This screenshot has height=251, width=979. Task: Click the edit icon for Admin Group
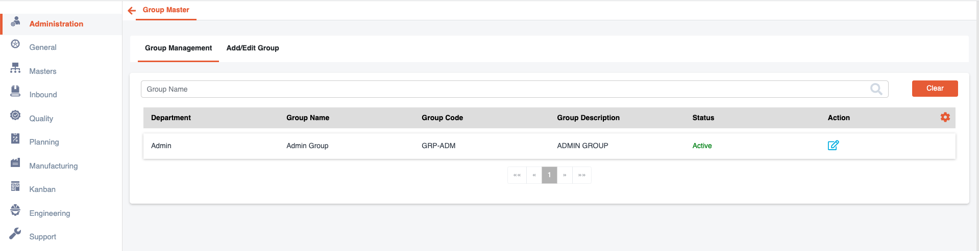tap(833, 146)
